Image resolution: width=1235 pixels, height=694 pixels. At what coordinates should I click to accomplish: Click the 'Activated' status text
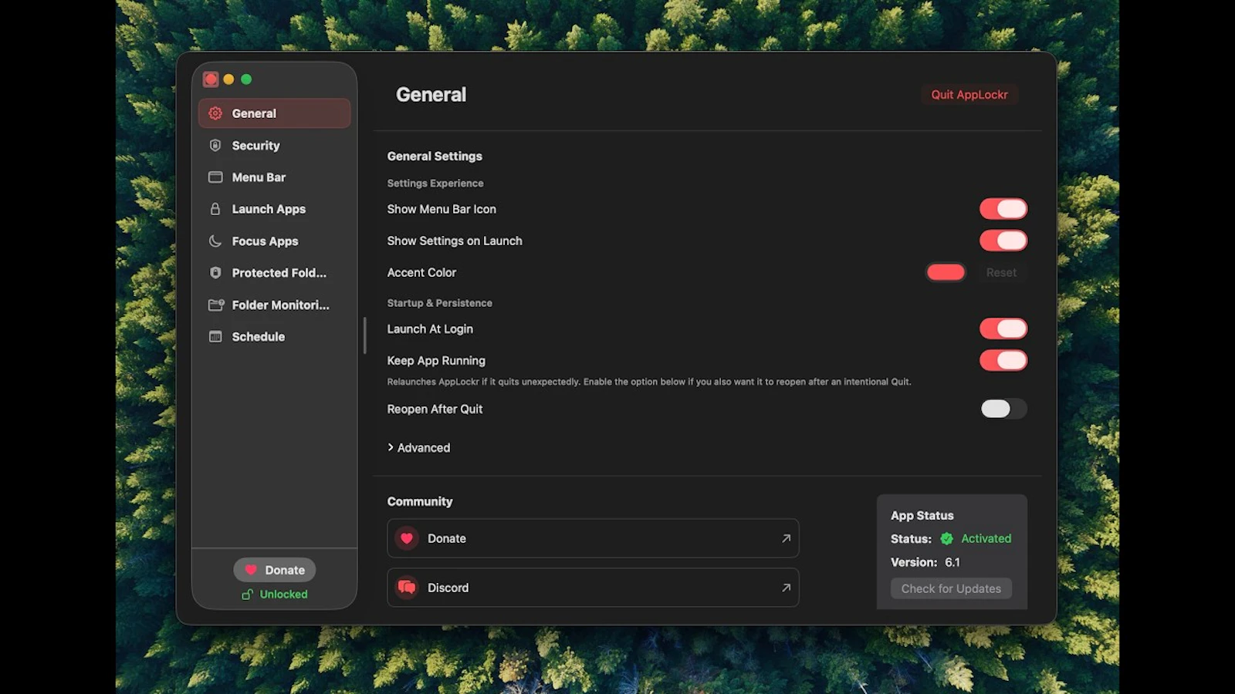pyautogui.click(x=986, y=538)
